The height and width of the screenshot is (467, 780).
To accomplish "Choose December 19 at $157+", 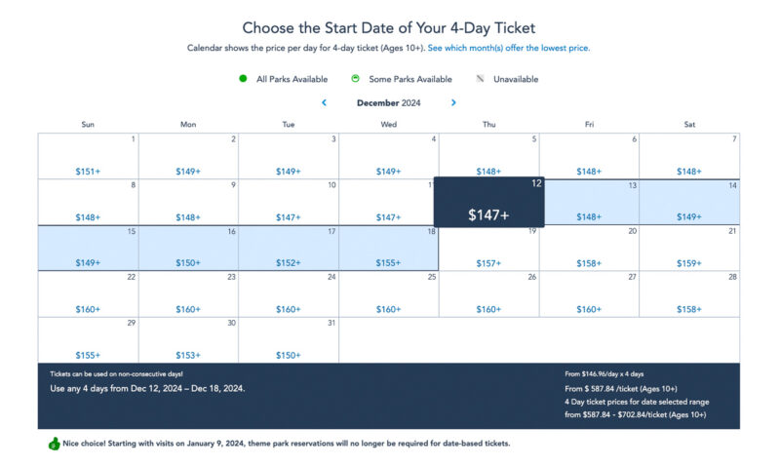I will (489, 249).
